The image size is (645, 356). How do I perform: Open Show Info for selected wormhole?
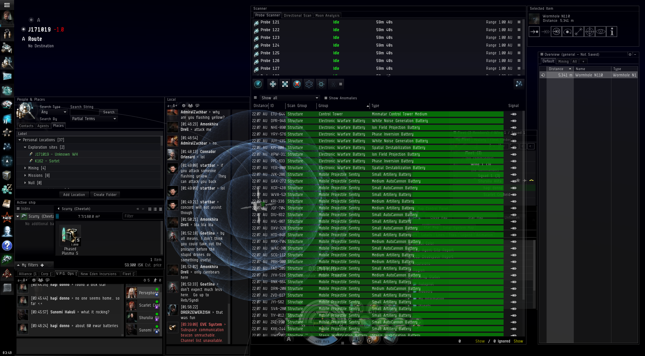coord(612,32)
